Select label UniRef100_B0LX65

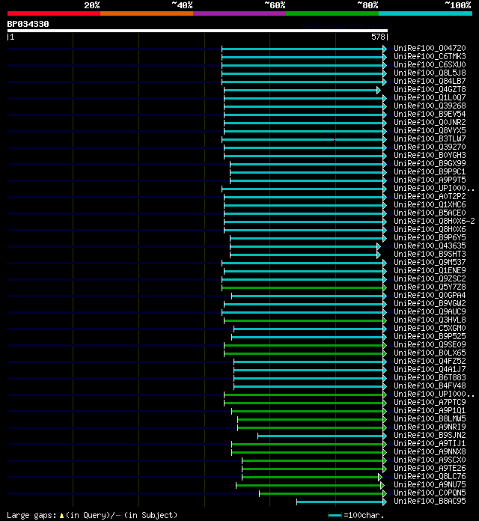[430, 353]
